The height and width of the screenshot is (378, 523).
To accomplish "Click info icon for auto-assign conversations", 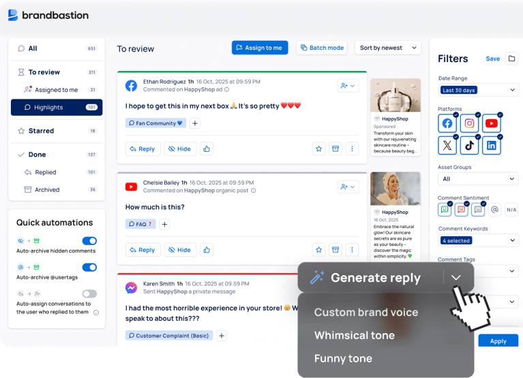I will [96, 313].
